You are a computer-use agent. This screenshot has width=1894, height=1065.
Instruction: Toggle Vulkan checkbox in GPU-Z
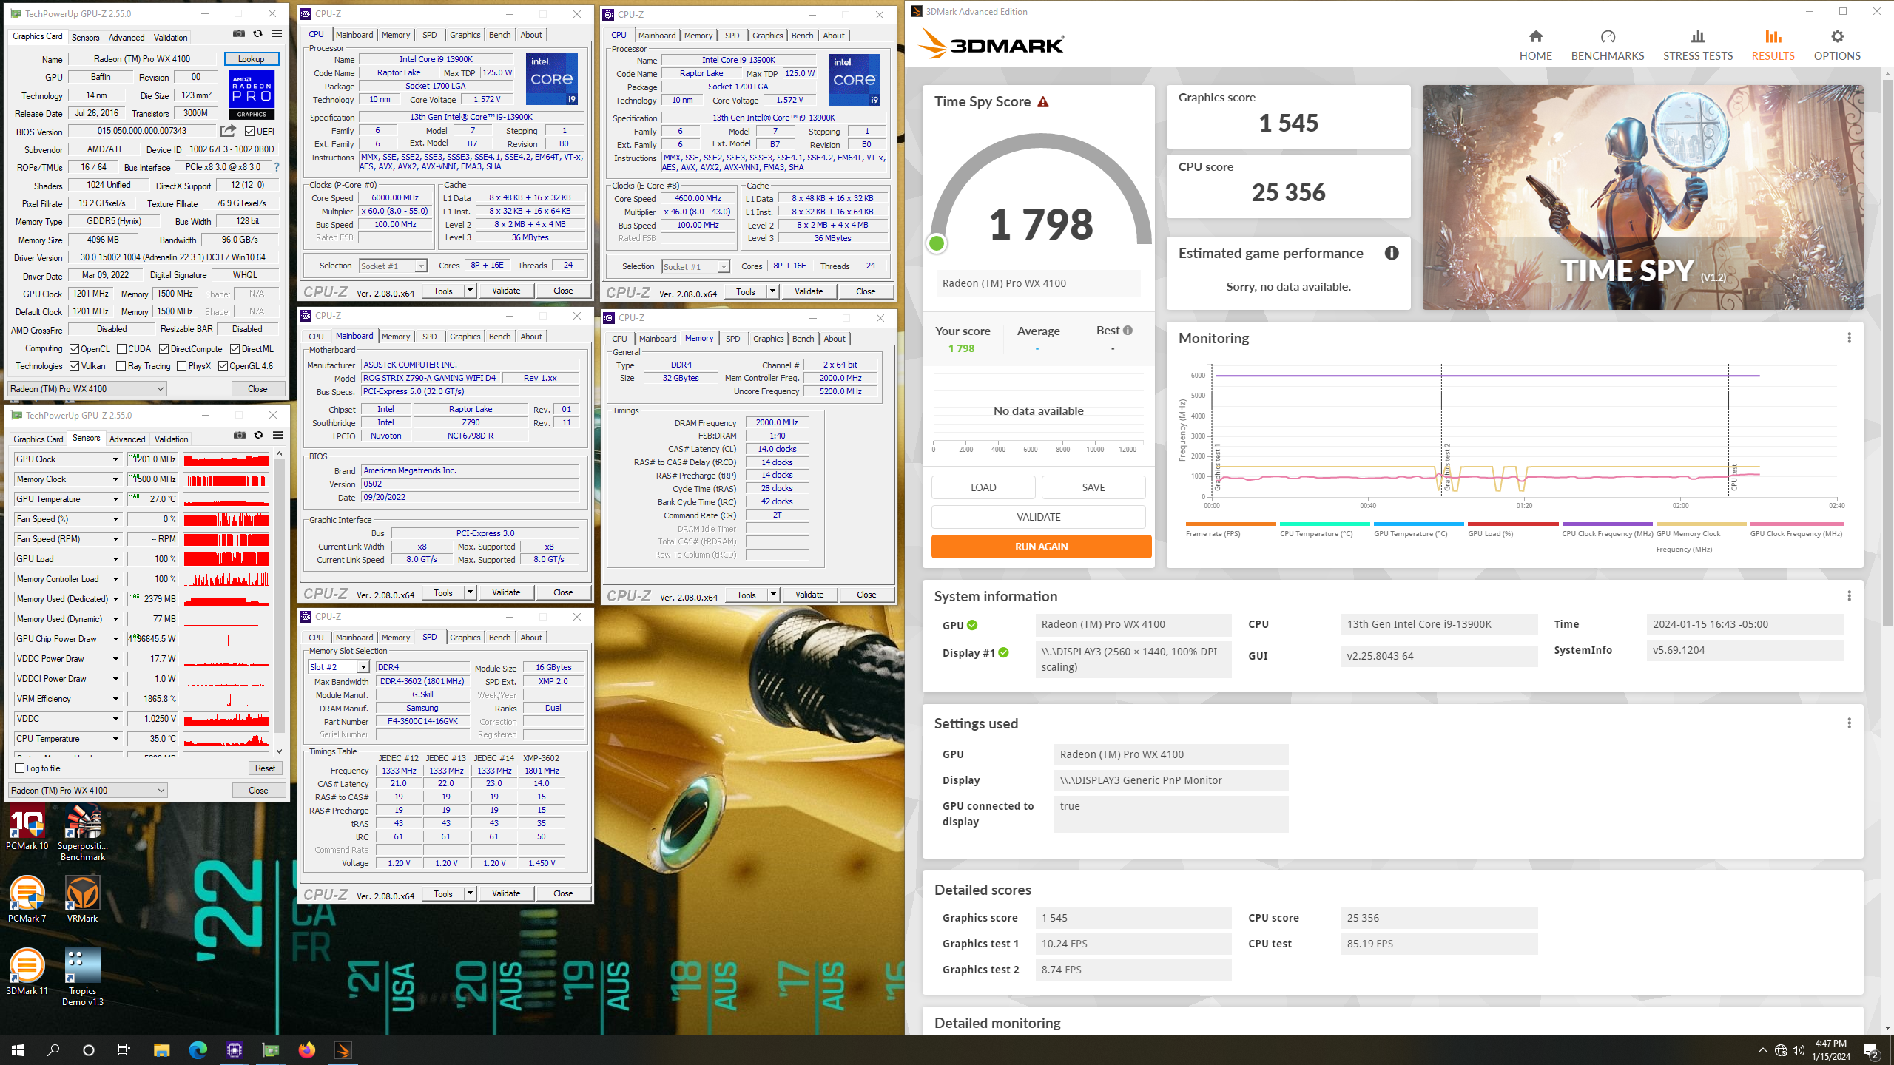click(74, 366)
